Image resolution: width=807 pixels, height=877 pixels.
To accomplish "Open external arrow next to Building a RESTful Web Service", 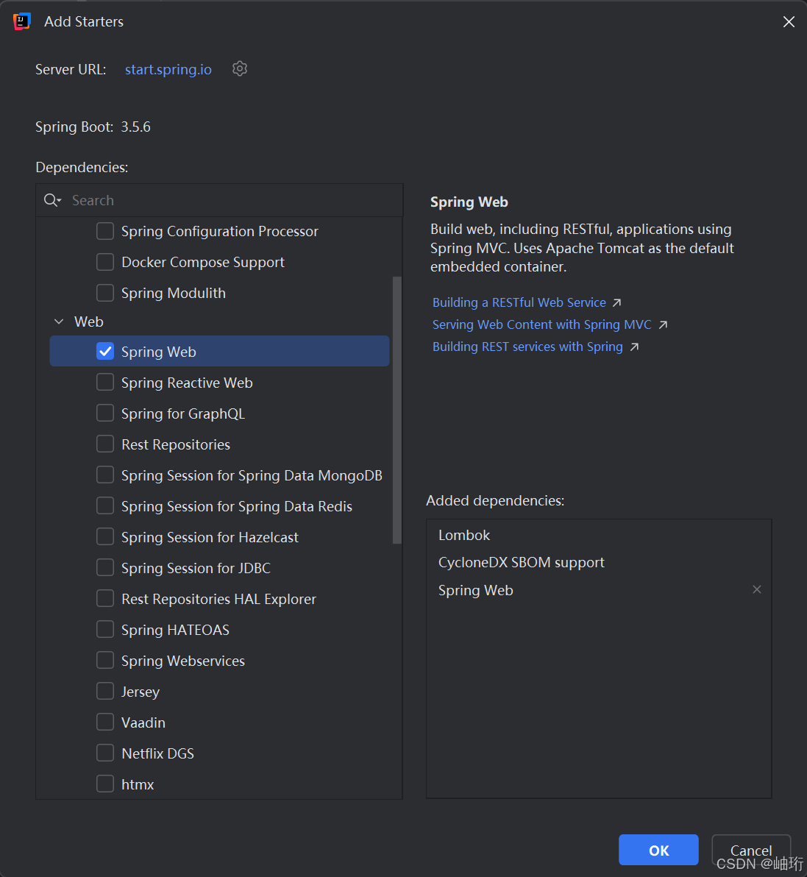I will pos(617,302).
